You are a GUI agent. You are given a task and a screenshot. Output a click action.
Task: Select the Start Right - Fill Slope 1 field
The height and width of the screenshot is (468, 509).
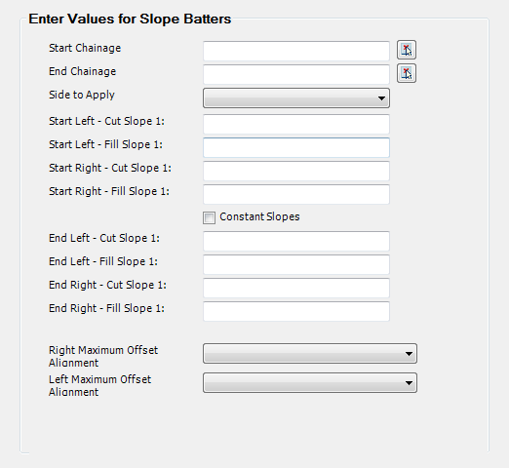pyautogui.click(x=296, y=194)
